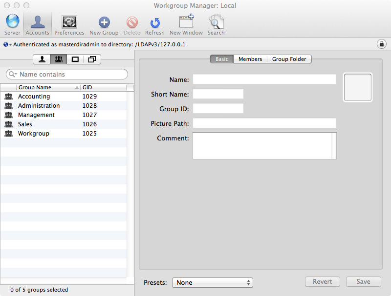Click the Accounting group icon
The width and height of the screenshot is (391, 296).
tap(8, 96)
